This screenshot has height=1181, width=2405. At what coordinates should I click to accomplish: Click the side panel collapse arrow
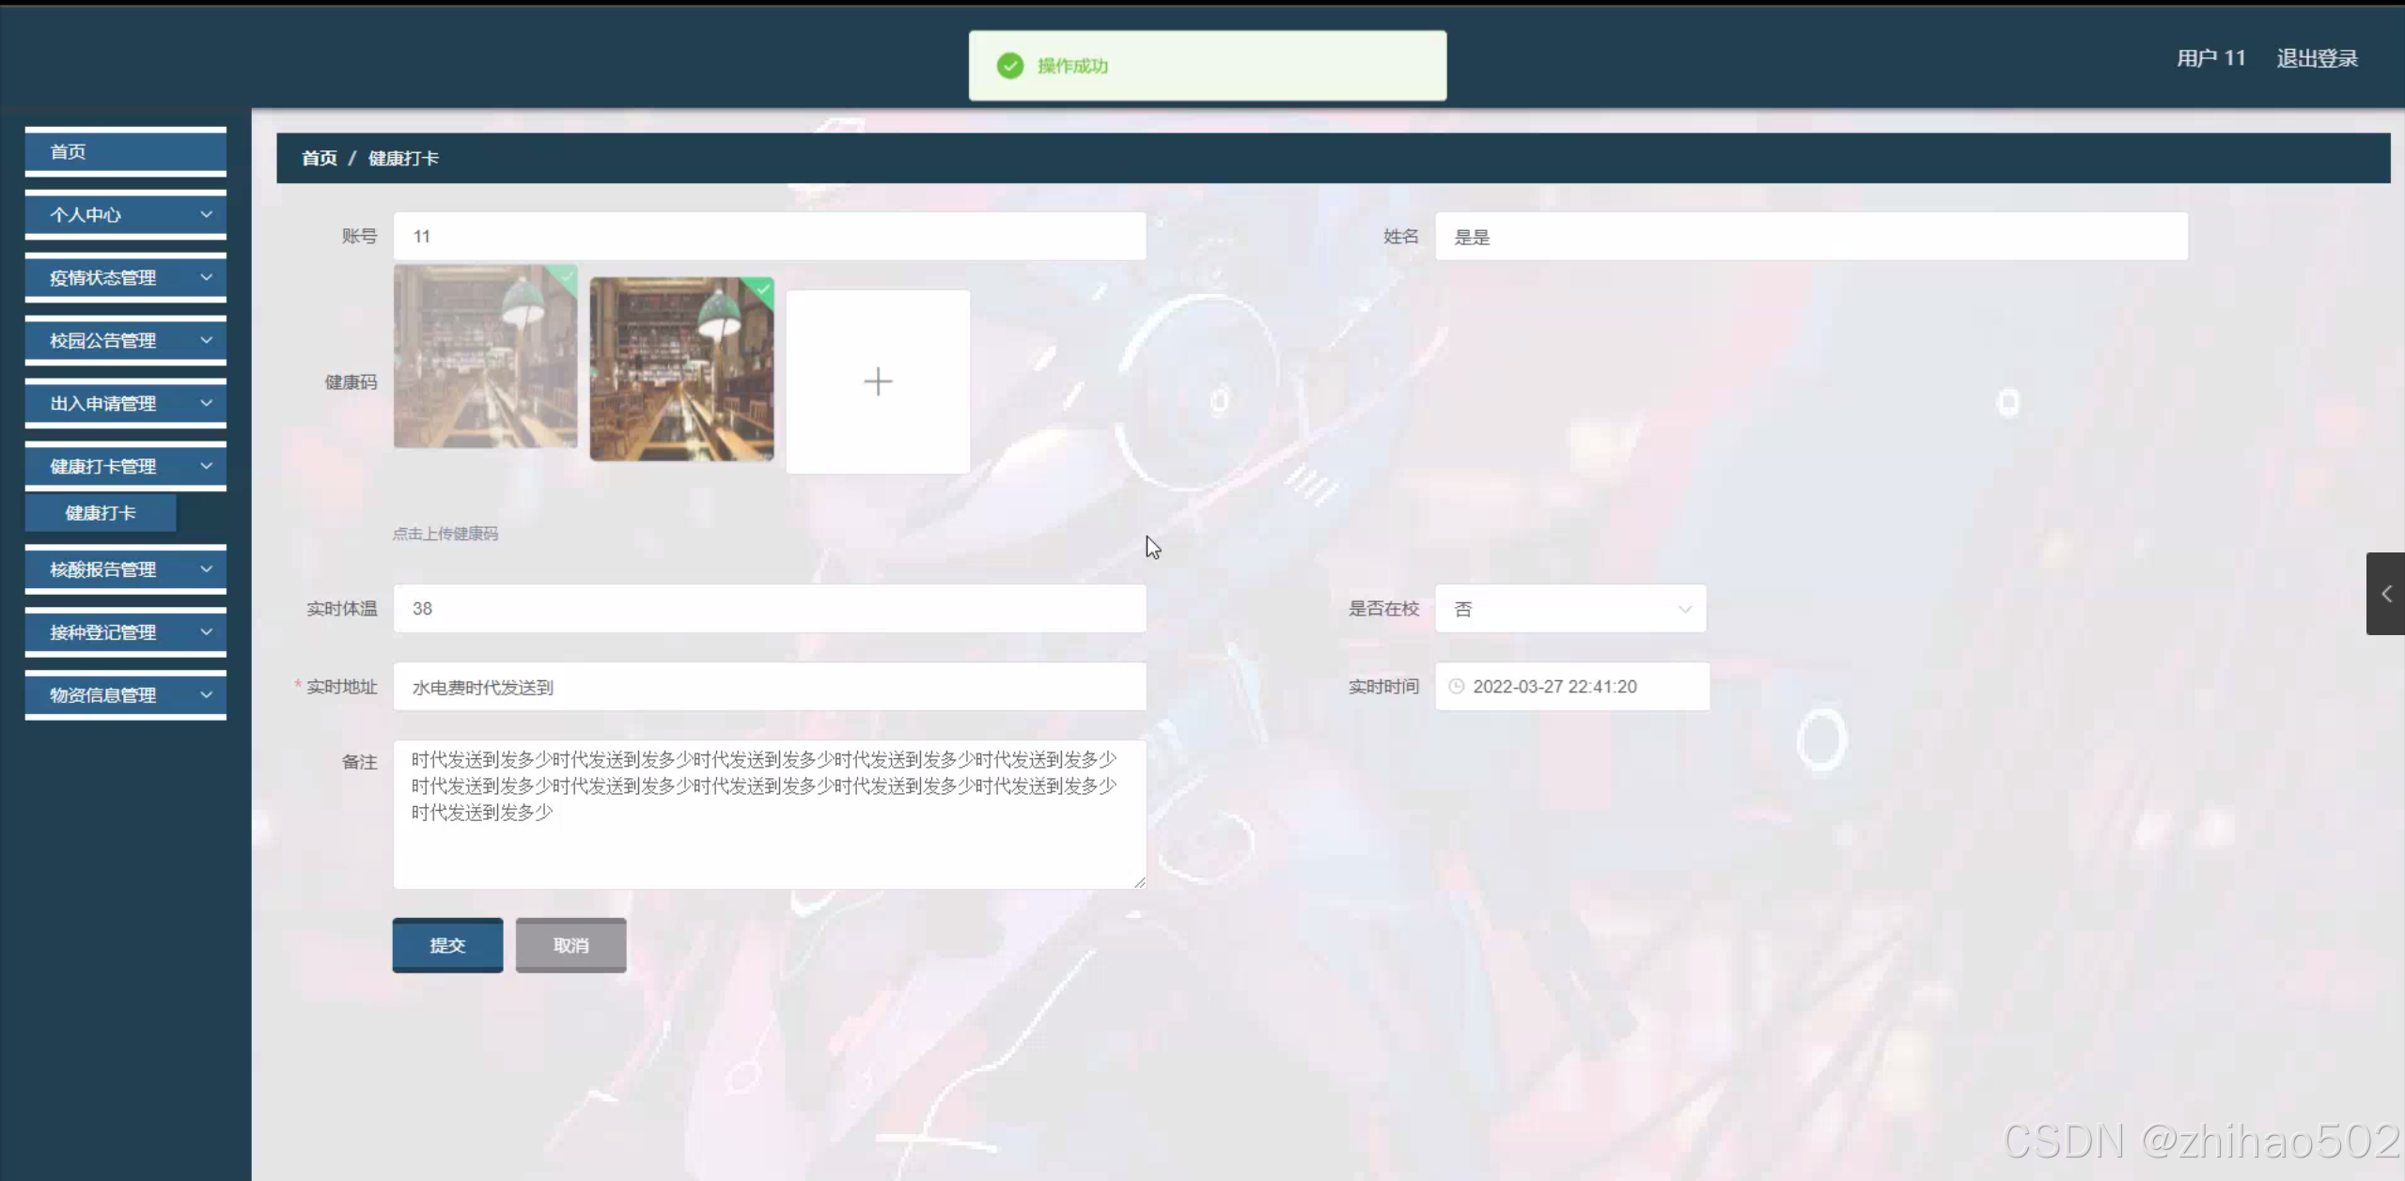2385,594
